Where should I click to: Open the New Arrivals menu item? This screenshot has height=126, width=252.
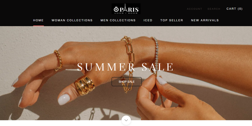pyautogui.click(x=205, y=20)
